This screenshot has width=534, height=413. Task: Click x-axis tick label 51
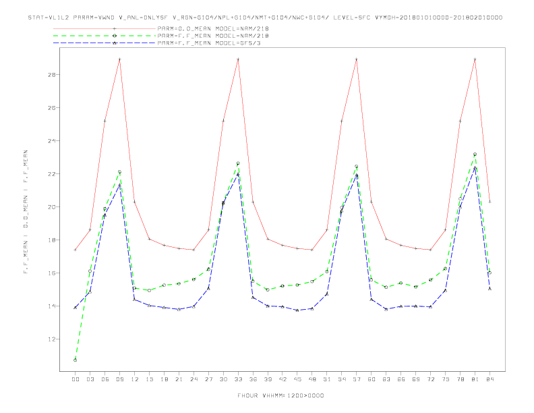(327, 379)
